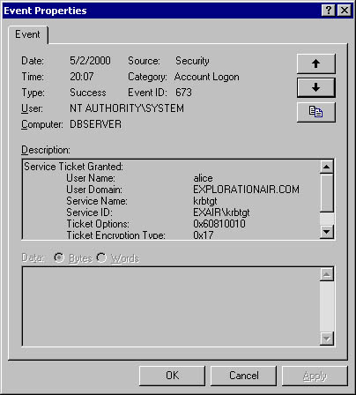The image size is (356, 395).
Task: Switch to the Event tab
Action: click(x=27, y=34)
